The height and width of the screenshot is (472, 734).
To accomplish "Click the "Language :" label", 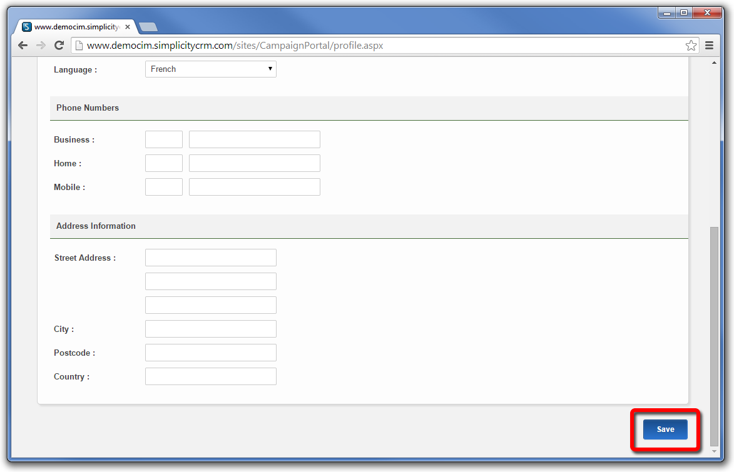I will pos(75,69).
